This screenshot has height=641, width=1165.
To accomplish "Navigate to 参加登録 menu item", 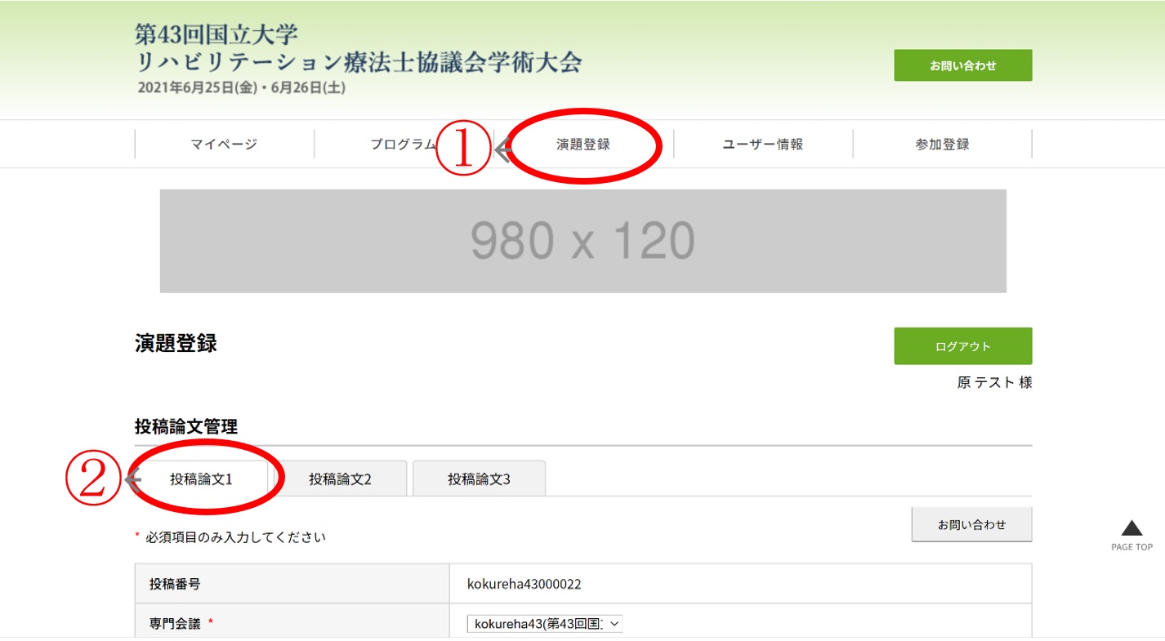I will click(942, 145).
